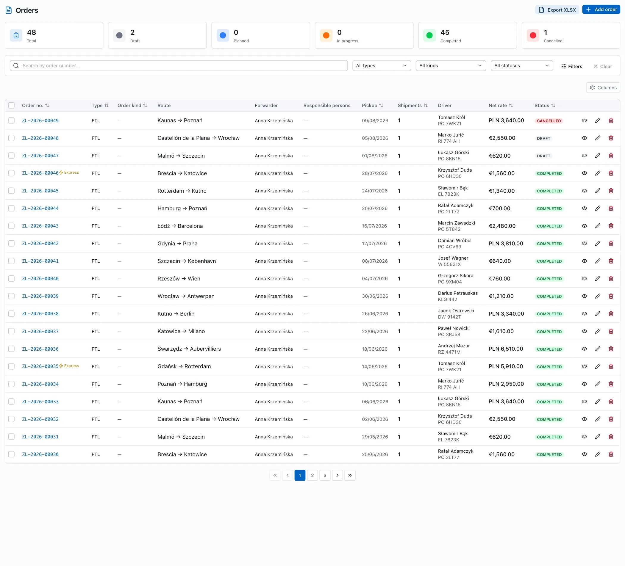The width and height of the screenshot is (625, 566).
Task: Sort by Status column arrows
Action: (x=553, y=105)
